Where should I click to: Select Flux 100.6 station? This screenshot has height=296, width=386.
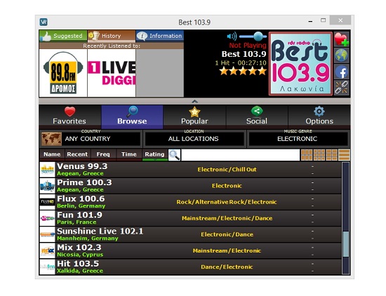pyautogui.click(x=190, y=202)
